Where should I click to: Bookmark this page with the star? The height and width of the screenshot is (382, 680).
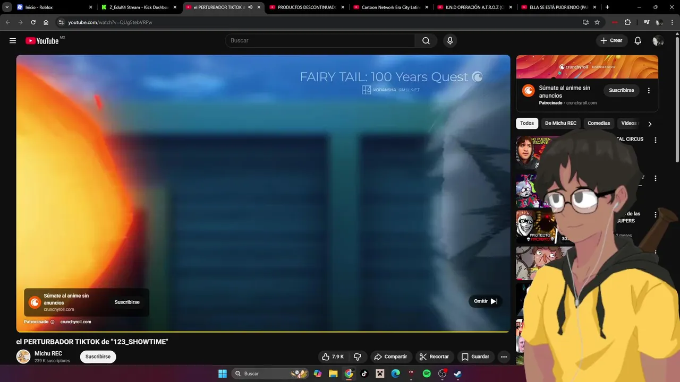(597, 22)
